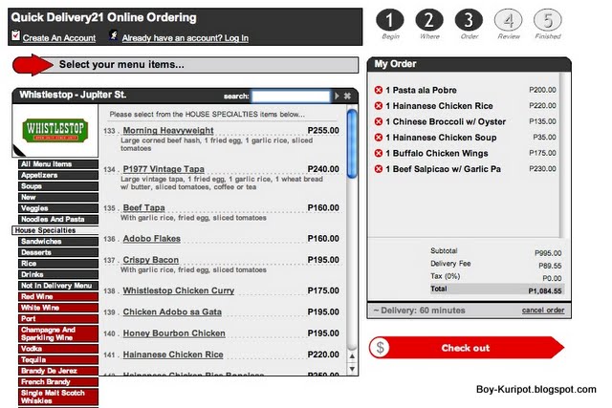Remove Pasta ala Pobre from order
This screenshot has height=408, width=612.
[x=379, y=90]
